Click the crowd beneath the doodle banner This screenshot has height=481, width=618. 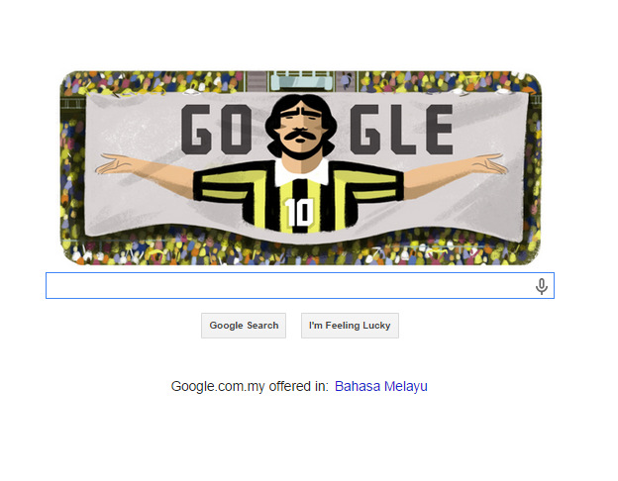(301, 251)
